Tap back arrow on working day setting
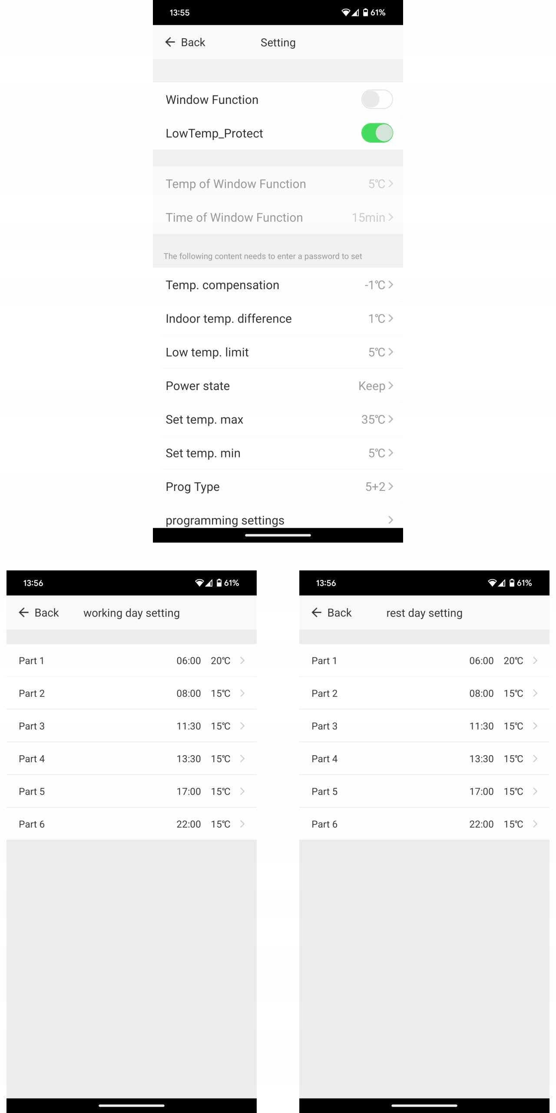Viewport: 556px width, 1113px height. (x=24, y=613)
